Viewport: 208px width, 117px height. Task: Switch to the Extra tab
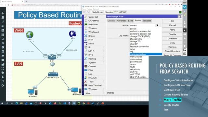point(131,21)
